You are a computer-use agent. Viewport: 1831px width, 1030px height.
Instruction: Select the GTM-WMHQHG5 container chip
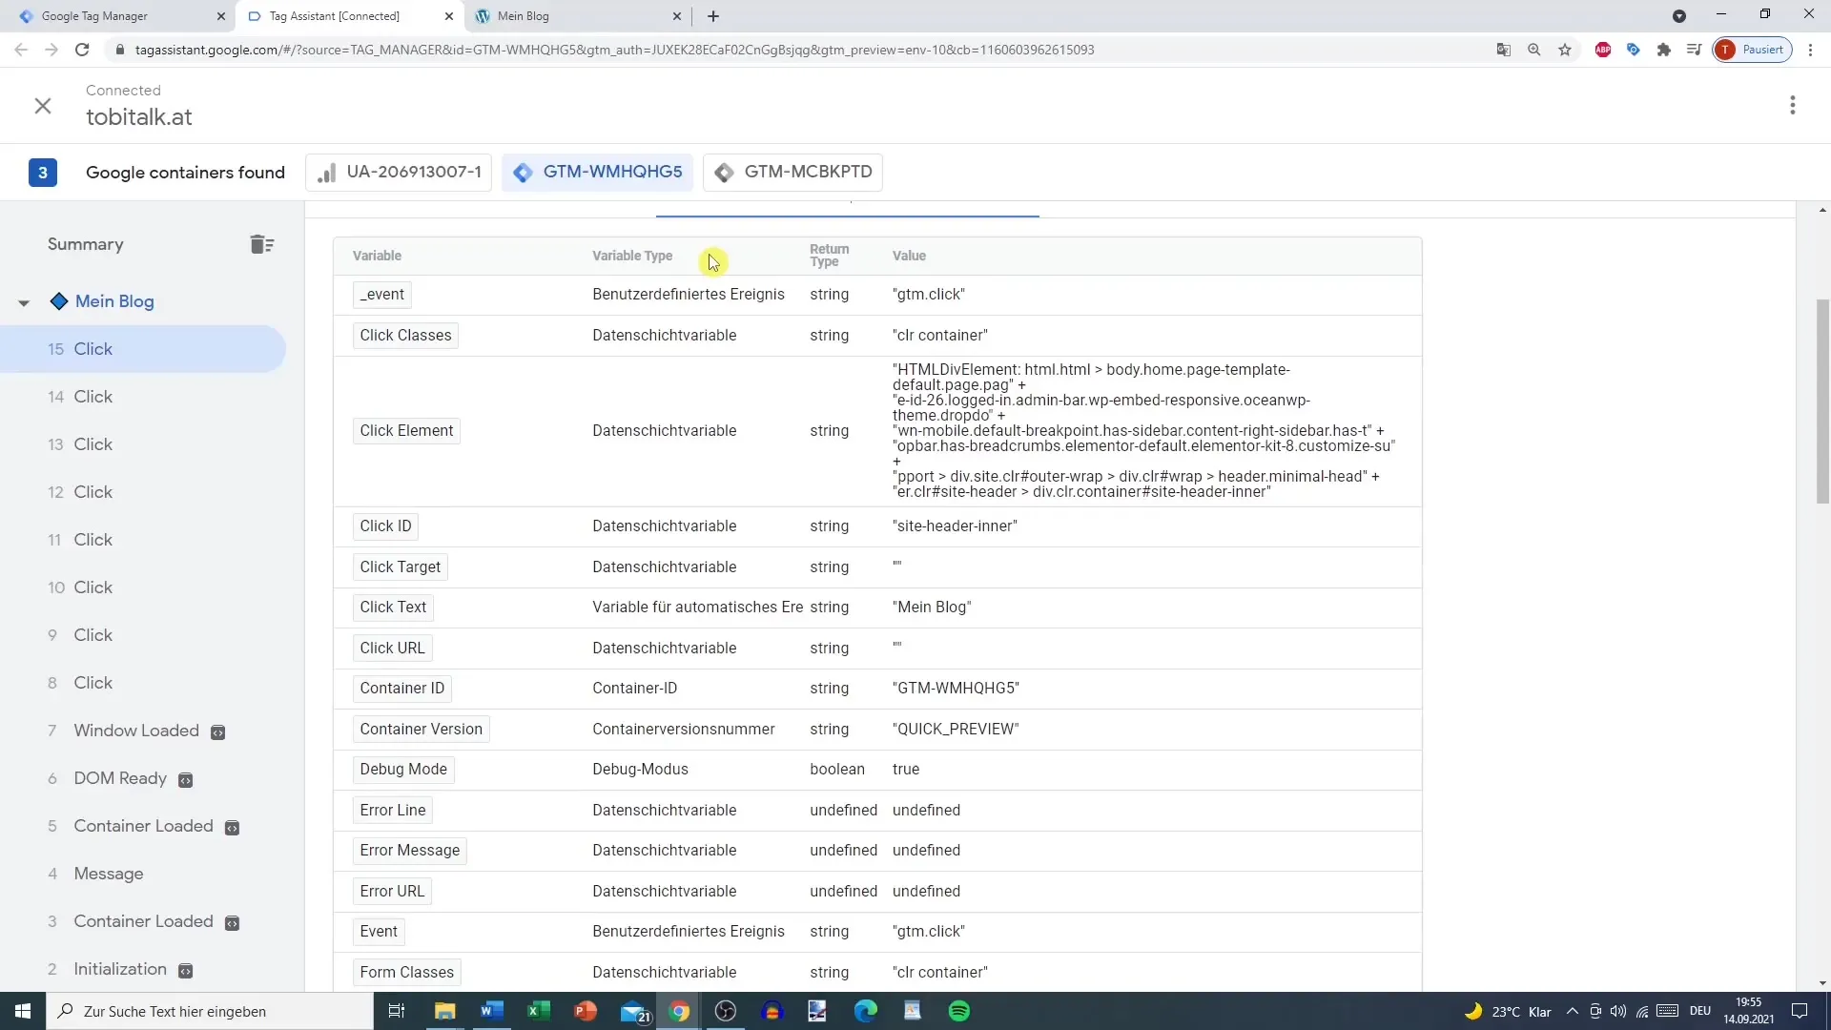click(599, 173)
